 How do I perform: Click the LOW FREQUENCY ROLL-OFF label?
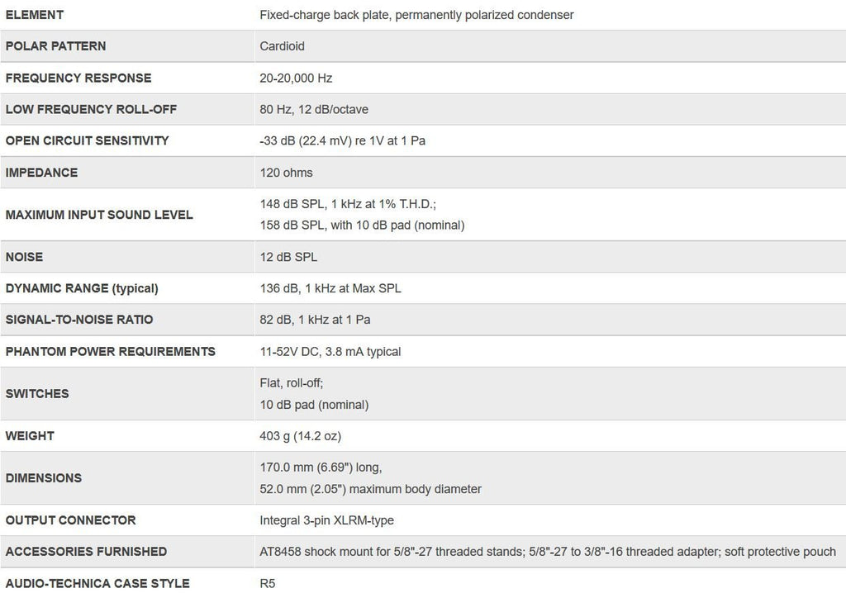tap(91, 109)
